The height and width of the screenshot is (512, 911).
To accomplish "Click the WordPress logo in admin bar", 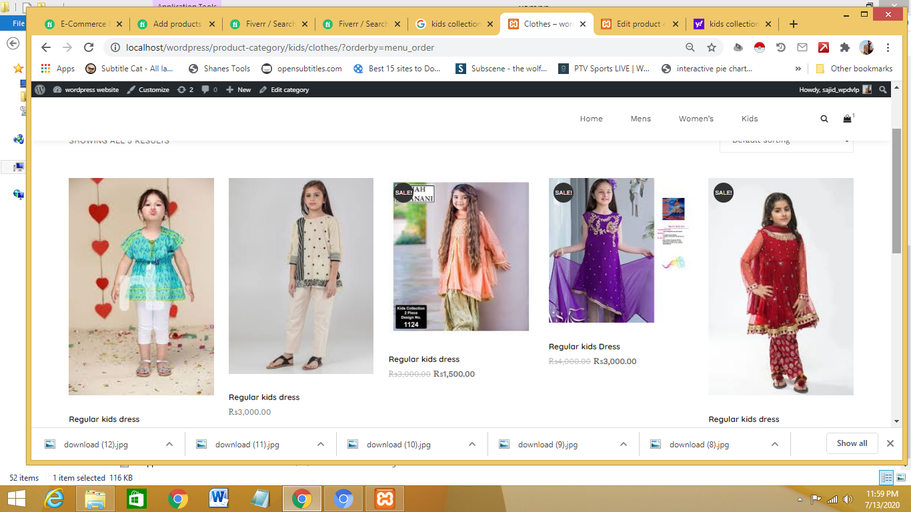I will pos(39,89).
